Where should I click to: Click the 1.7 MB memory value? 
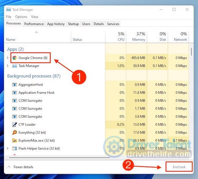(140, 108)
